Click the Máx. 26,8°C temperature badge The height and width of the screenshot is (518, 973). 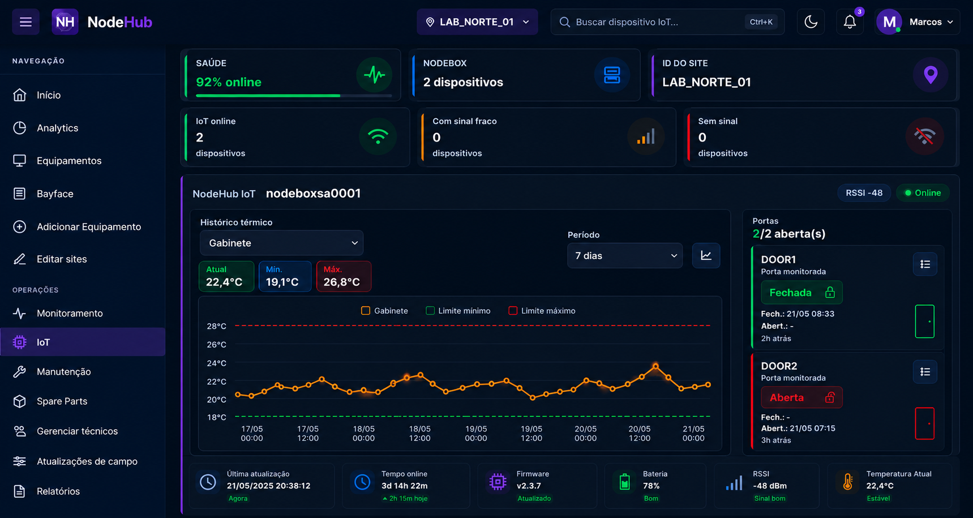pyautogui.click(x=344, y=276)
